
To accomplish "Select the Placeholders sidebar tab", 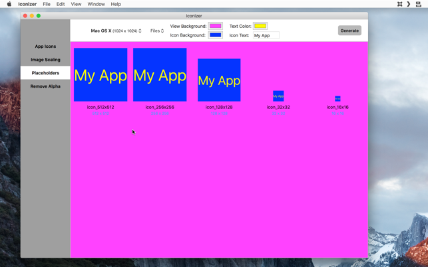I will (x=45, y=73).
